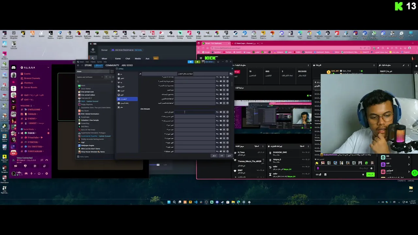
Task: Disconnect from the Discord voice channel
Action: pos(47,160)
